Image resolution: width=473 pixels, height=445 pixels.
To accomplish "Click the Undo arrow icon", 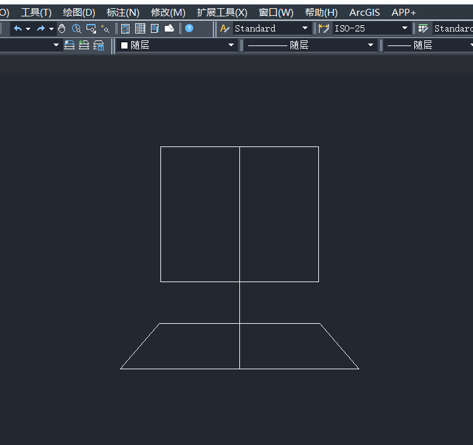I will (18, 28).
